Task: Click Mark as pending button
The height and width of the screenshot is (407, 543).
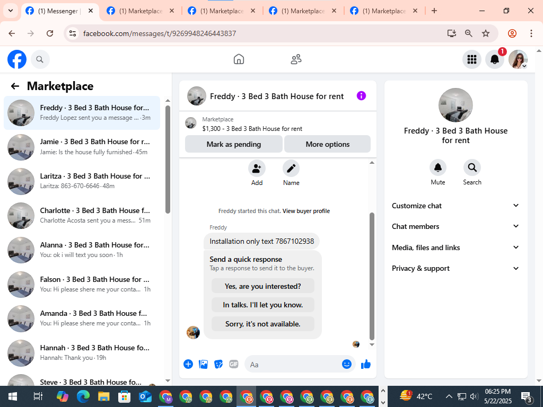Action: (234, 144)
